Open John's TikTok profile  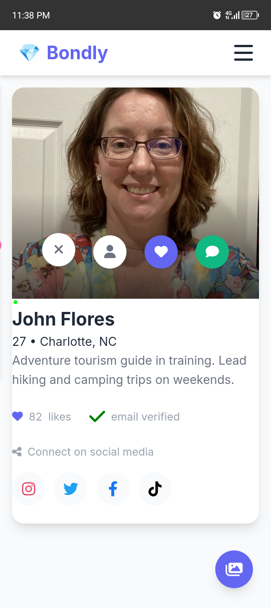pyautogui.click(x=155, y=489)
